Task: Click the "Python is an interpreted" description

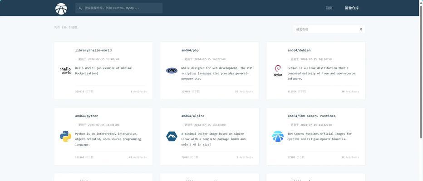Action: pos(108,139)
